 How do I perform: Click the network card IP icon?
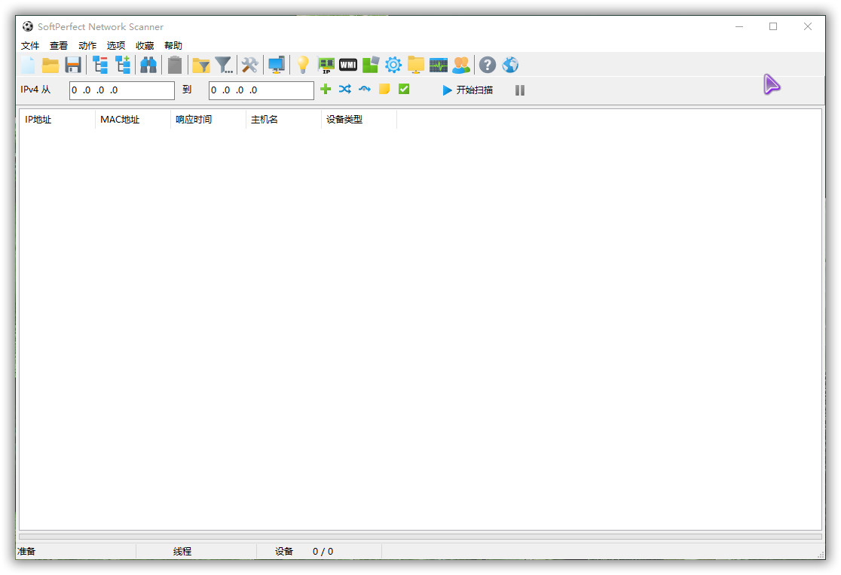coord(326,65)
